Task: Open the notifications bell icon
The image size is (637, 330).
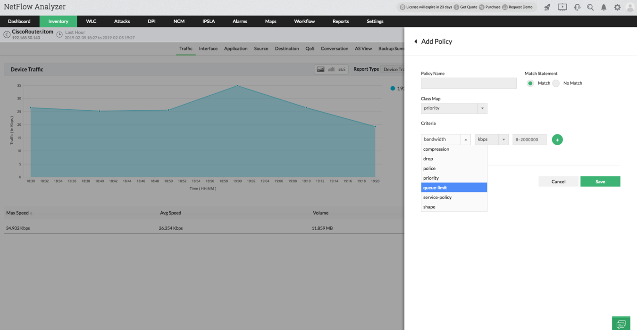Action: coord(604,7)
